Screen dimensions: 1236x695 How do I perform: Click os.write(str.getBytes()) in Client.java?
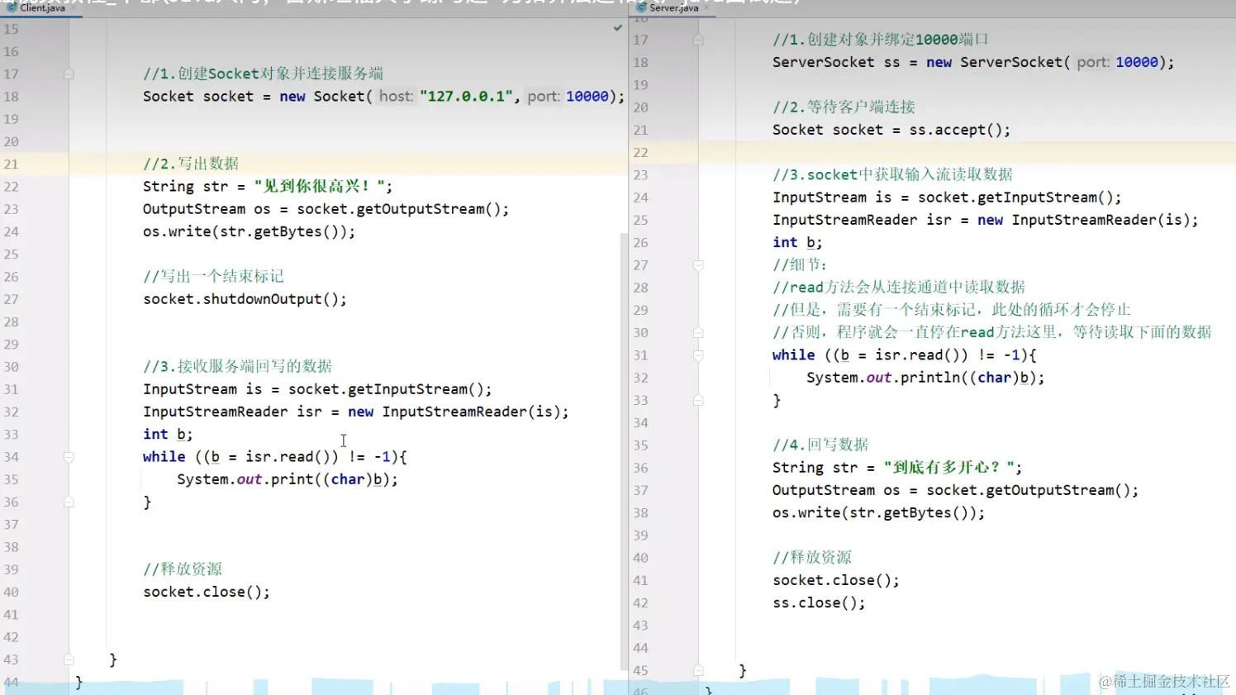pyautogui.click(x=249, y=231)
